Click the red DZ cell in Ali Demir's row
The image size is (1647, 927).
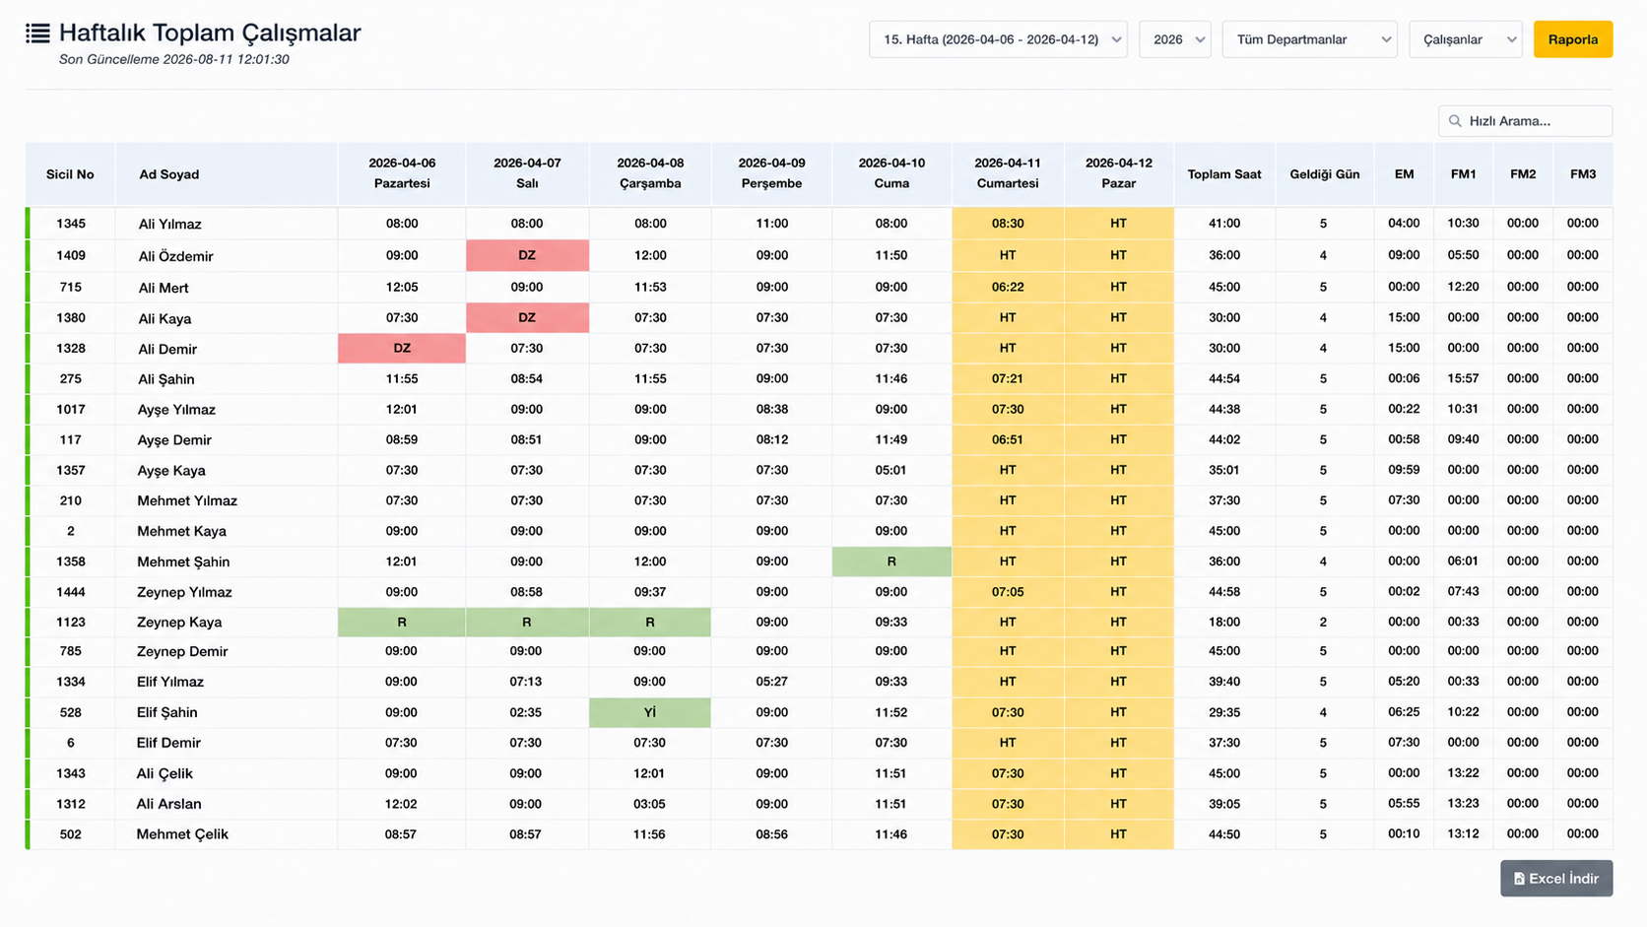tap(402, 349)
